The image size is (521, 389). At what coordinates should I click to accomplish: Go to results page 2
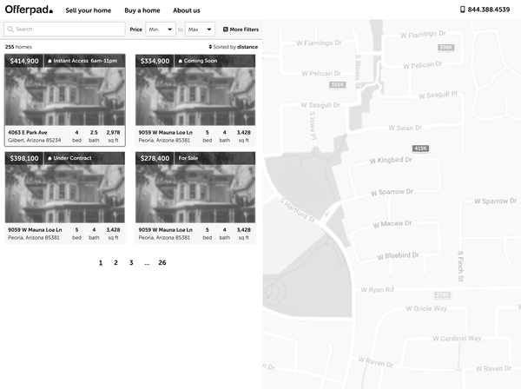click(x=115, y=262)
